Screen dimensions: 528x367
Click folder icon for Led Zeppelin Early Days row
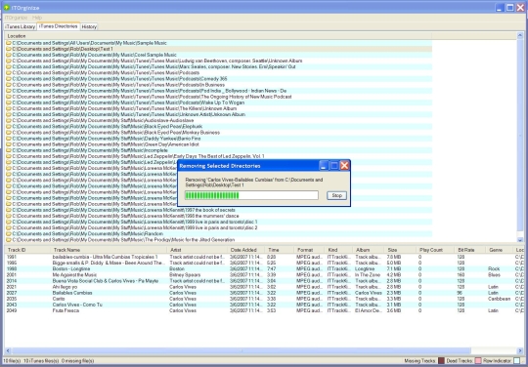pos(9,156)
